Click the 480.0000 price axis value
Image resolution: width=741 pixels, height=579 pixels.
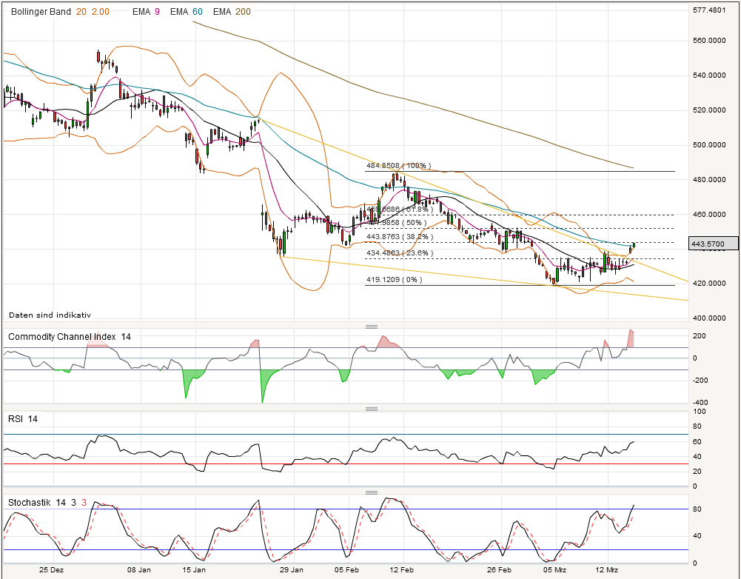coord(709,180)
